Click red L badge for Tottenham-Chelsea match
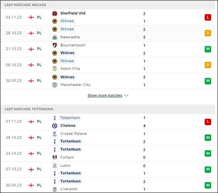This screenshot has width=218, height=193. click(x=208, y=122)
